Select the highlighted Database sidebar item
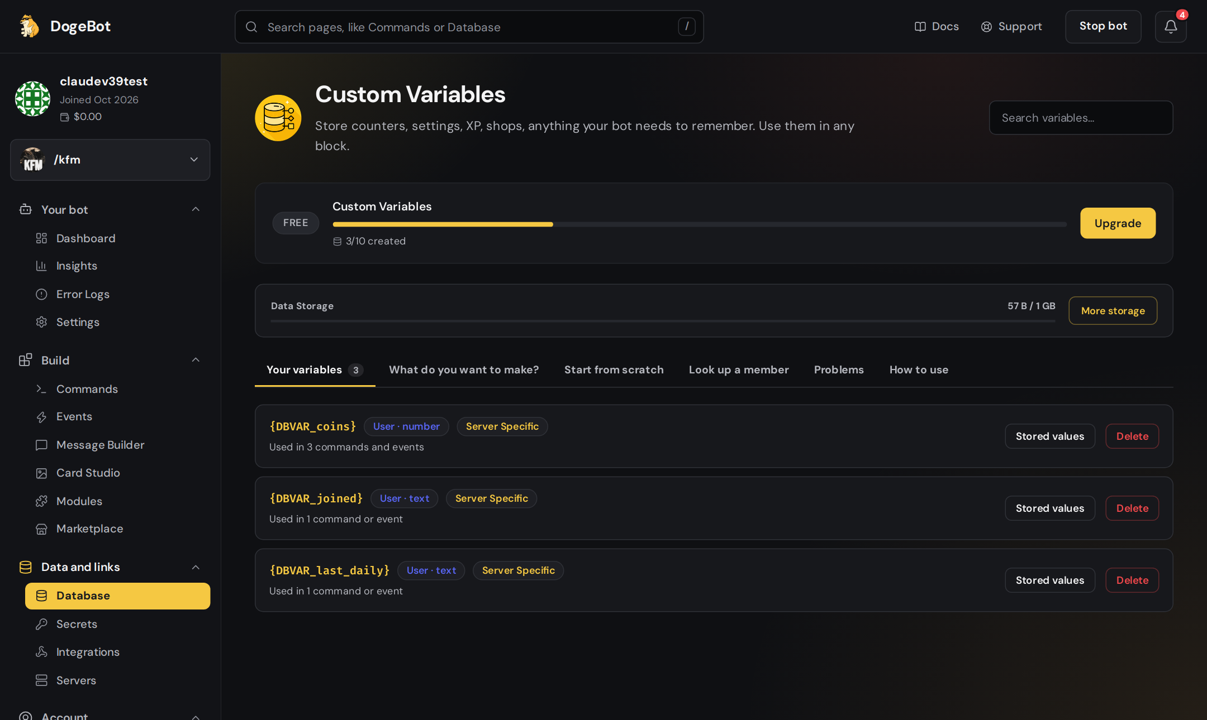The width and height of the screenshot is (1207, 720). click(x=117, y=596)
